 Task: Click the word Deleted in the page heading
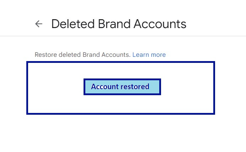(x=72, y=24)
